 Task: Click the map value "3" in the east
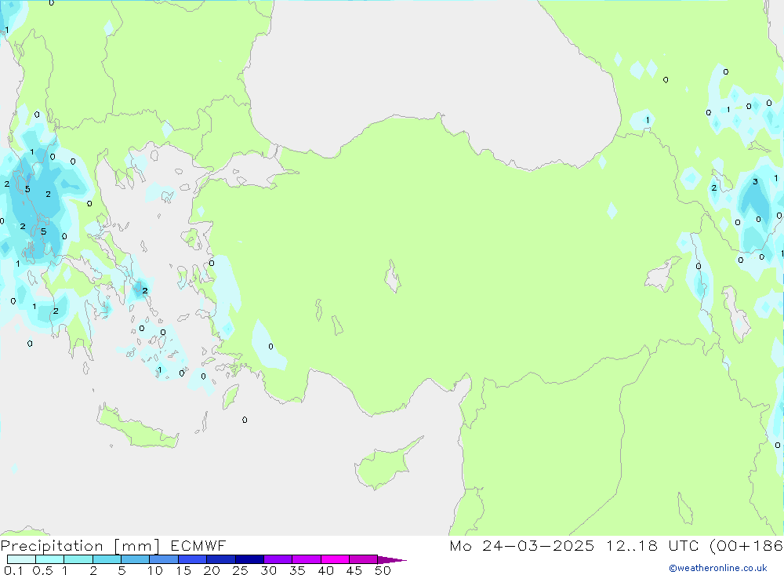click(x=755, y=182)
